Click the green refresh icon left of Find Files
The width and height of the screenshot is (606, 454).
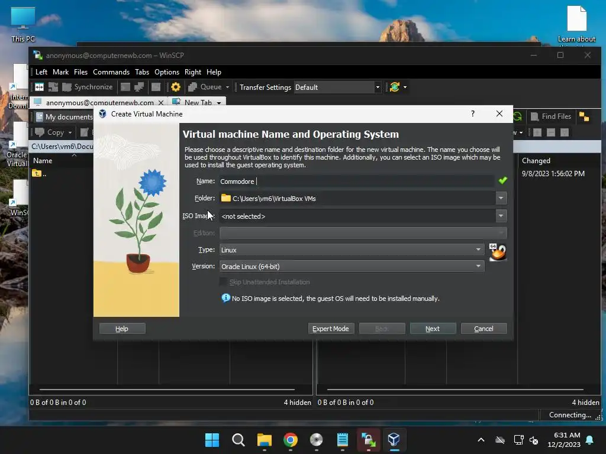[517, 116]
